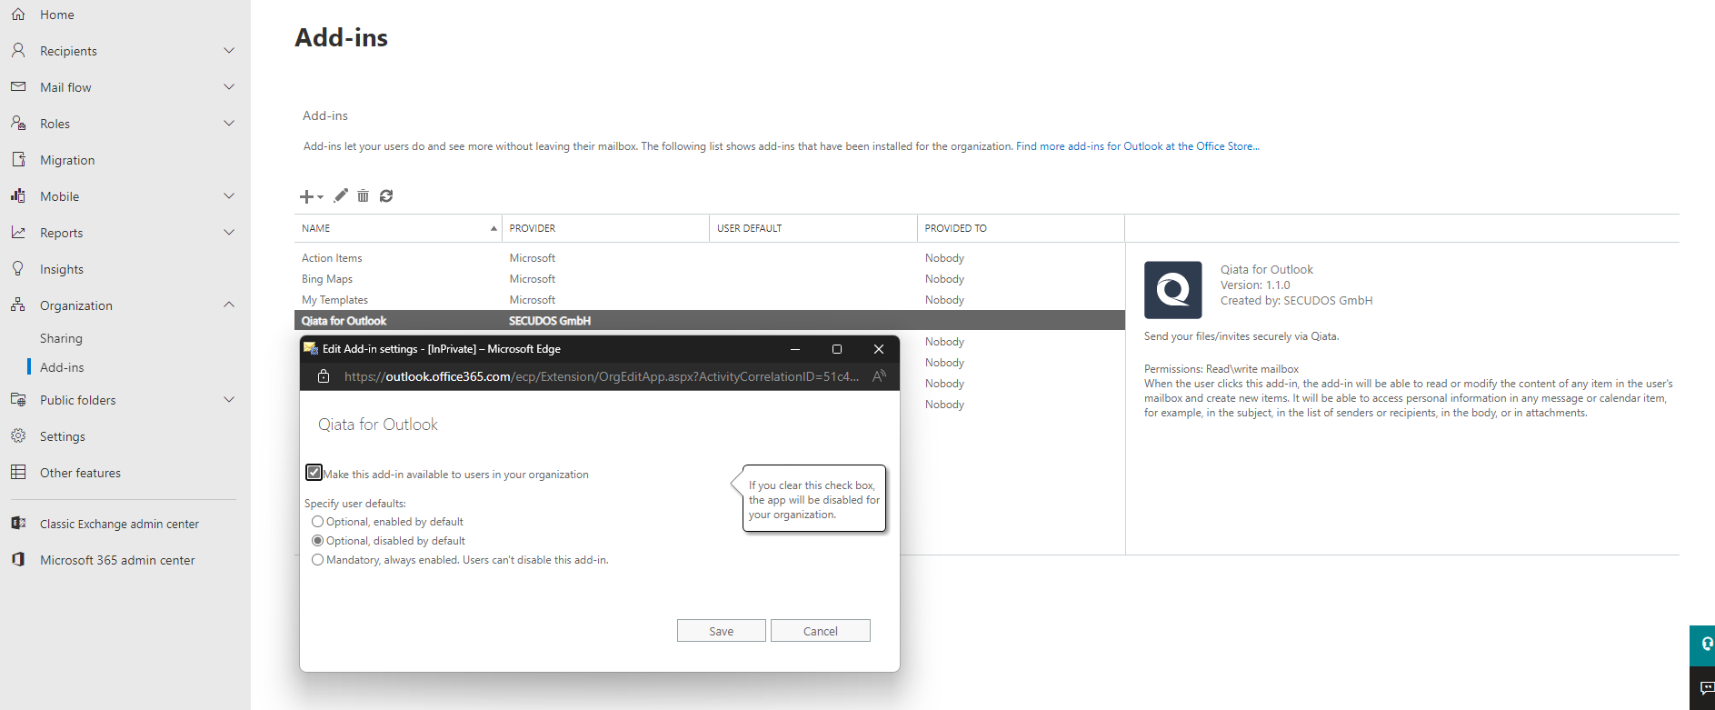Expand the Public folders chevron
Viewport: 1715px width, 710px height.
(229, 400)
